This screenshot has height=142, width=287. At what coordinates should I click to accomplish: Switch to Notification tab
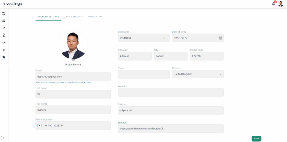coord(95,16)
